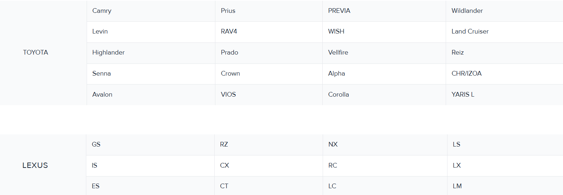The image size is (563, 195).
Task: Click the Highlander model cell
Action: point(108,52)
